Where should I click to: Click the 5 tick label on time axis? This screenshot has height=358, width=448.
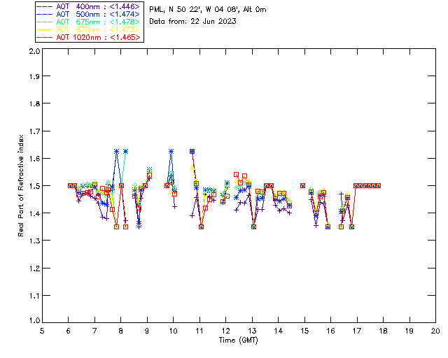click(42, 331)
